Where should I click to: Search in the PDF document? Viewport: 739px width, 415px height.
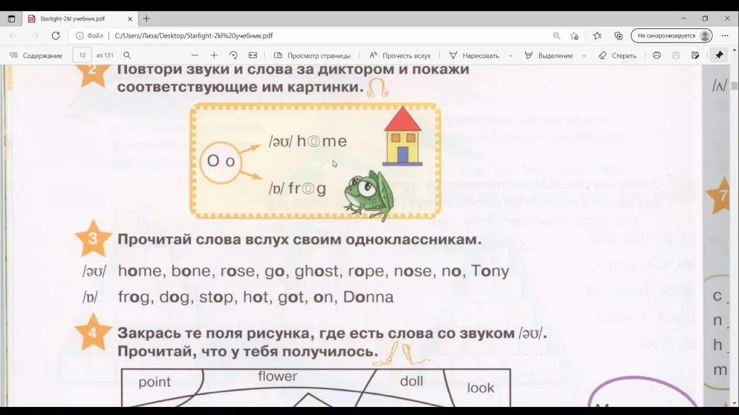click(127, 55)
